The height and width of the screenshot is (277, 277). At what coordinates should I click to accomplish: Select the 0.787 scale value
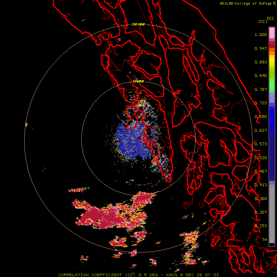pos(261,89)
